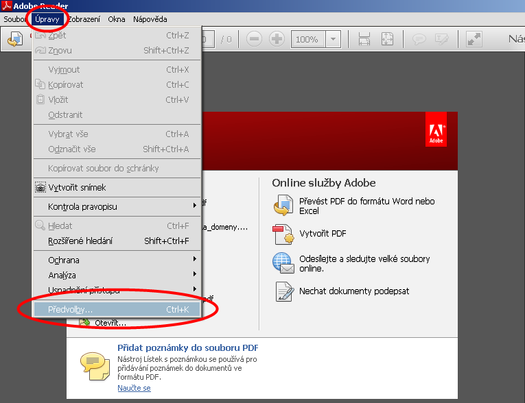Click the sticky note comment icon
Image resolution: width=525 pixels, height=403 pixels.
click(419, 39)
